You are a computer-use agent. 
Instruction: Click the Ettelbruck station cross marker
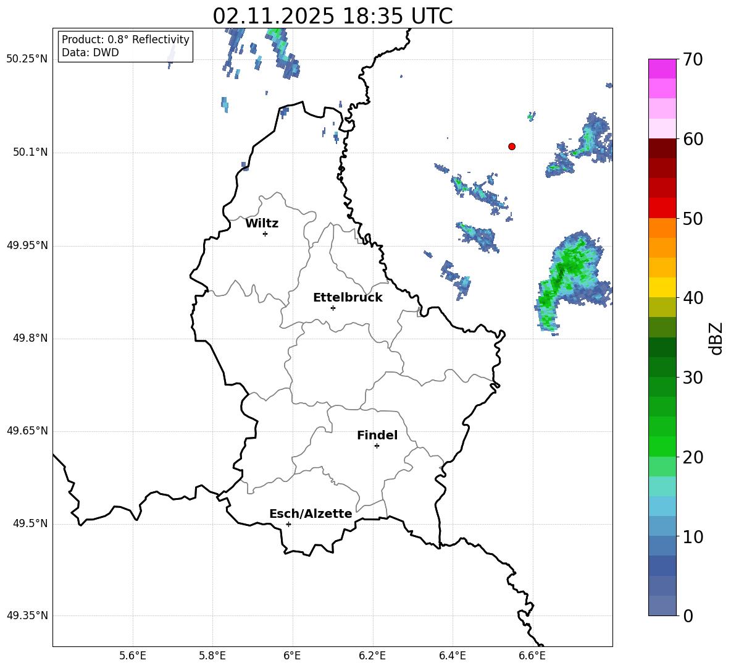(x=333, y=308)
